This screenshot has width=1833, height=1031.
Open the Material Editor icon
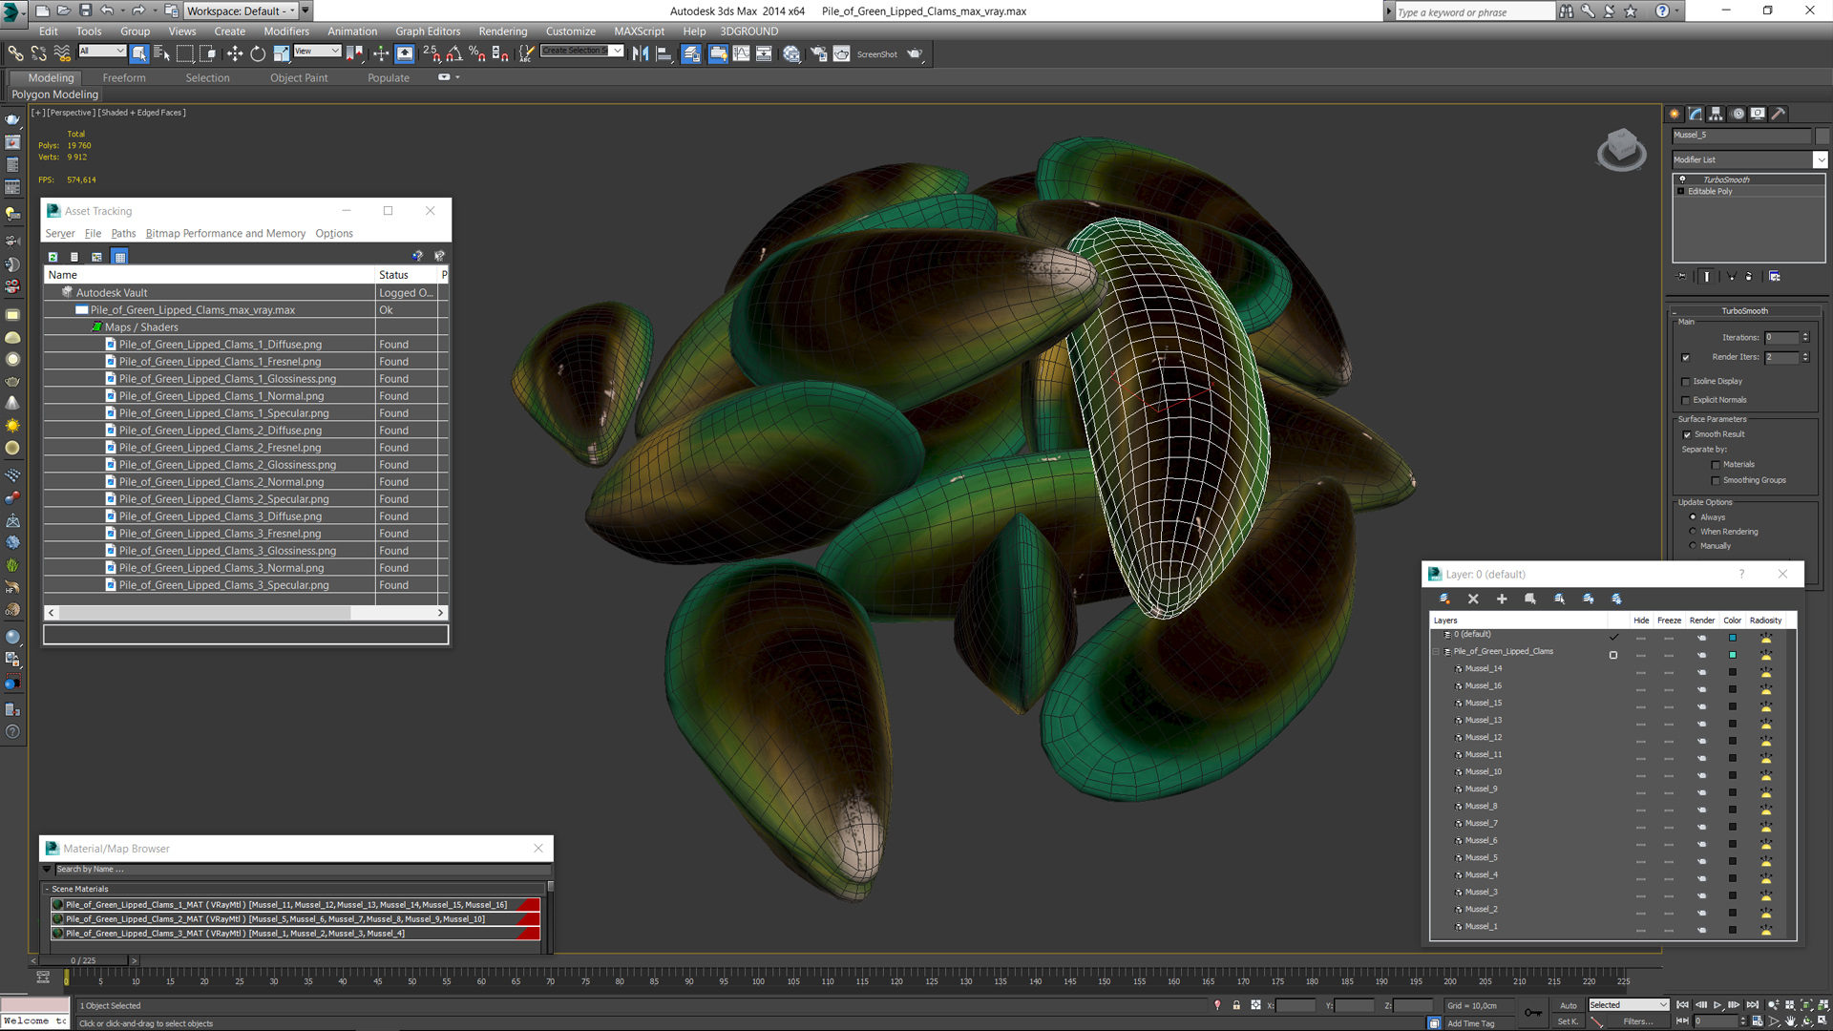(x=791, y=53)
